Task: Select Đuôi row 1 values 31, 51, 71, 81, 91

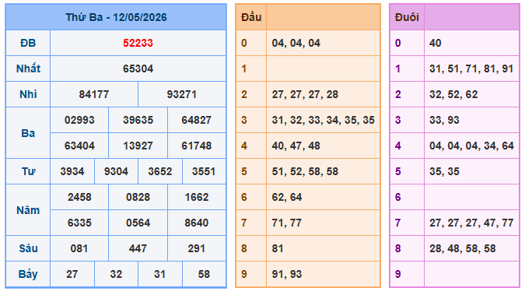Action: point(471,68)
